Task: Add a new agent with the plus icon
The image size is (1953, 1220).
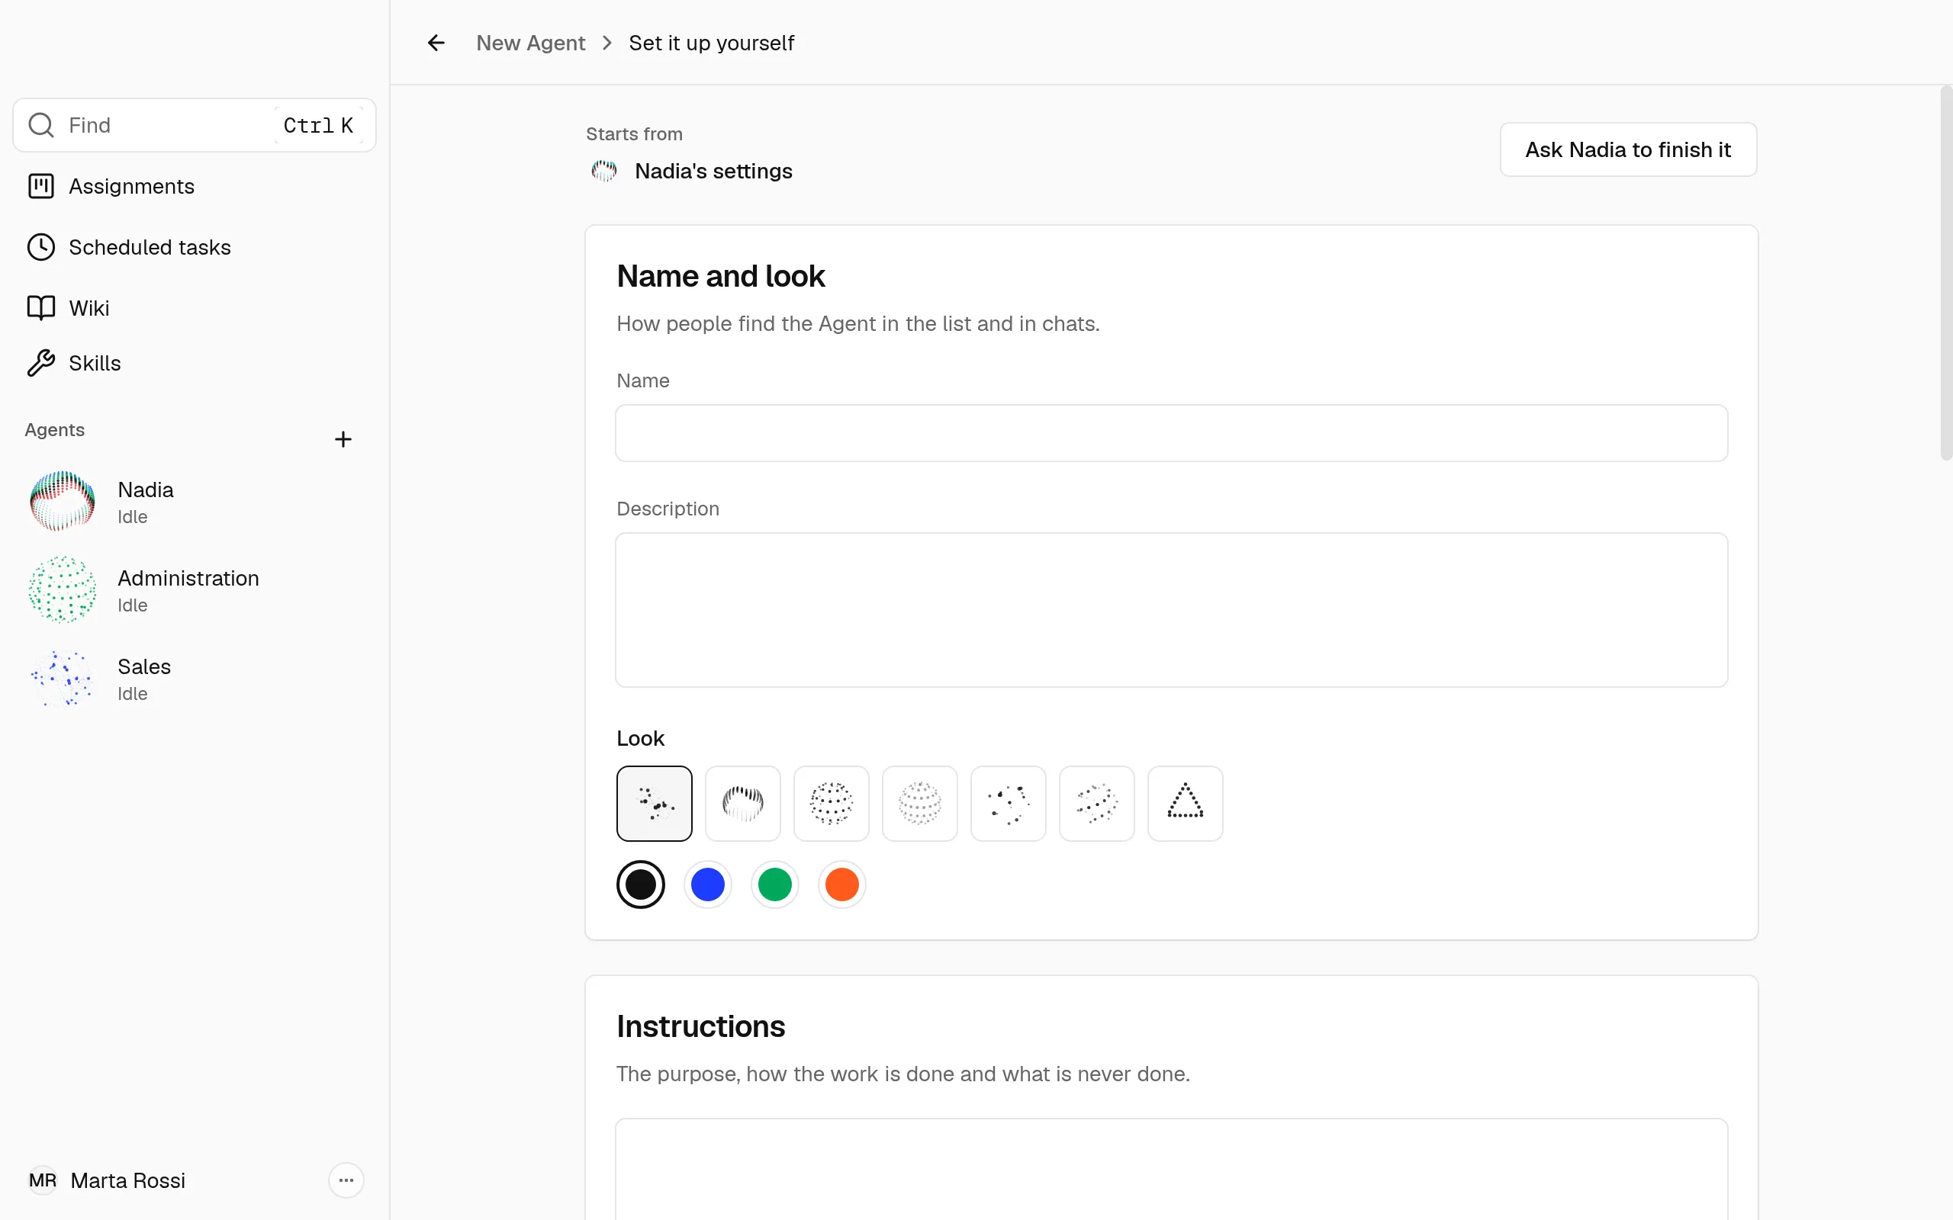Action: pos(343,439)
